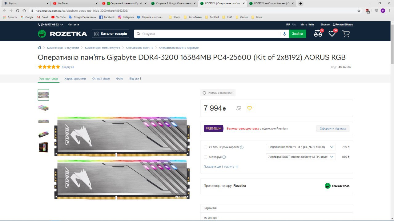Select the first product thumbnail

(x=43, y=95)
